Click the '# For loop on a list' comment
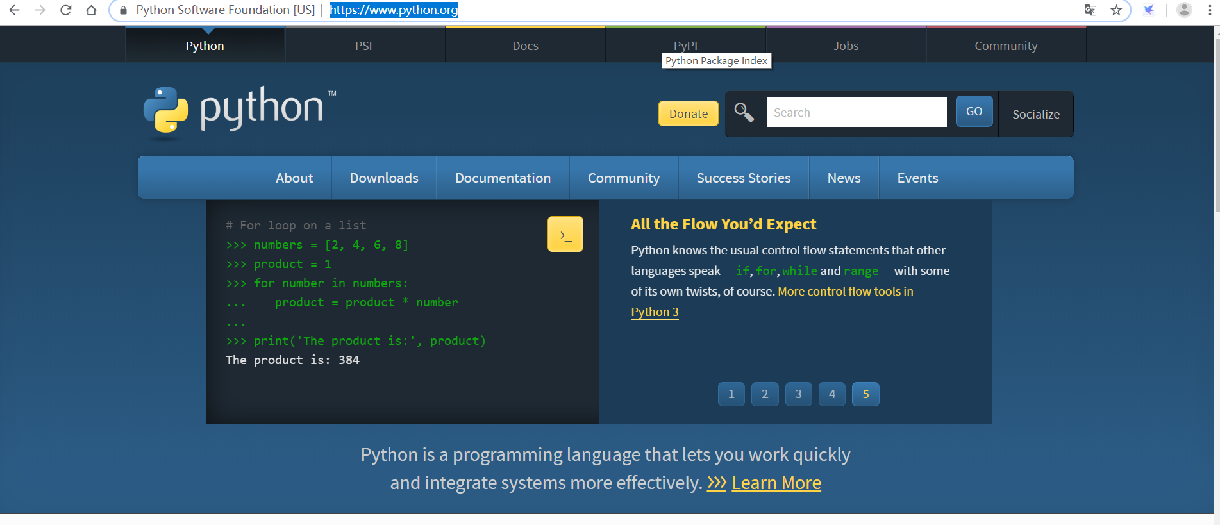The height and width of the screenshot is (525, 1220). pyautogui.click(x=296, y=226)
